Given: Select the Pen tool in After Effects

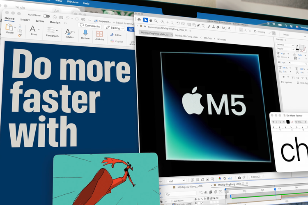Looking at the screenshot, I should pos(199,25).
